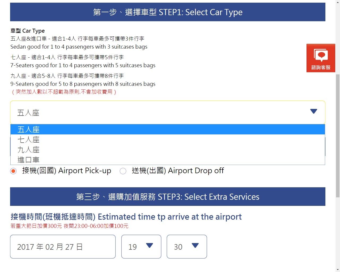
Task: Click the 車型 Car Type bold label
Action: 28,31
